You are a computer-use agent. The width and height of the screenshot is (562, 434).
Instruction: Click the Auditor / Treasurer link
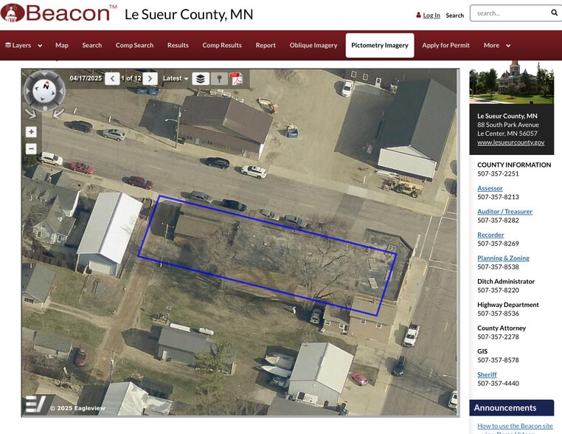504,211
